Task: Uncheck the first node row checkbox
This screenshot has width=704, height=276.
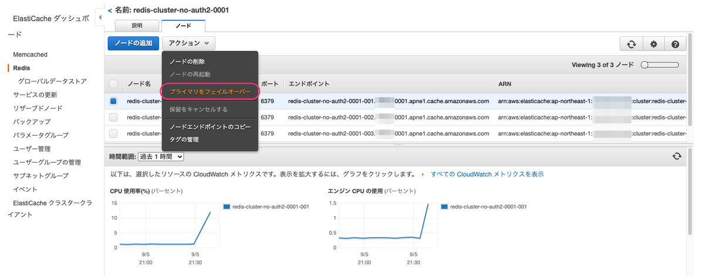Action: click(113, 101)
